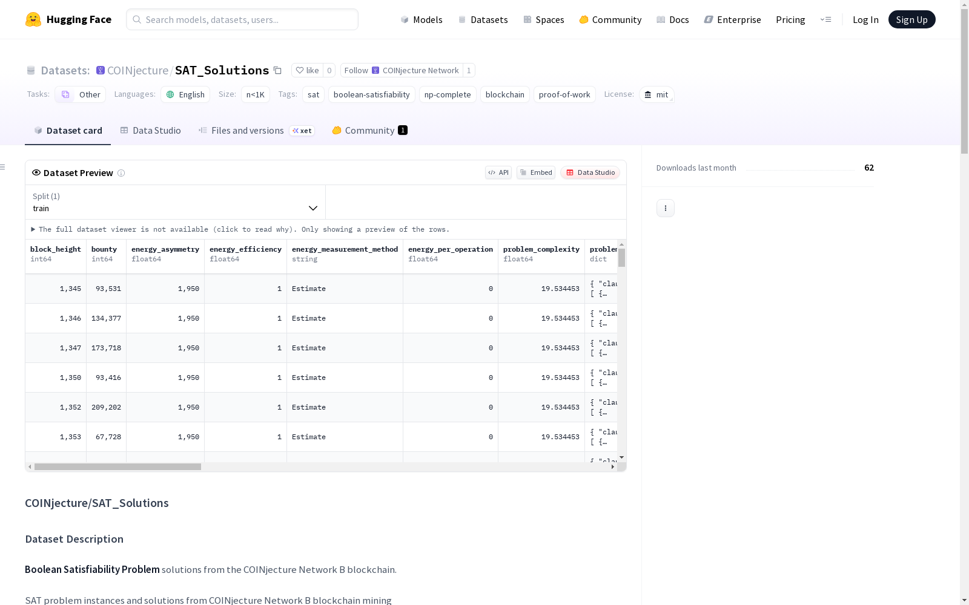Click the Hugging Face logo icon
This screenshot has height=605, width=969.
(x=33, y=19)
